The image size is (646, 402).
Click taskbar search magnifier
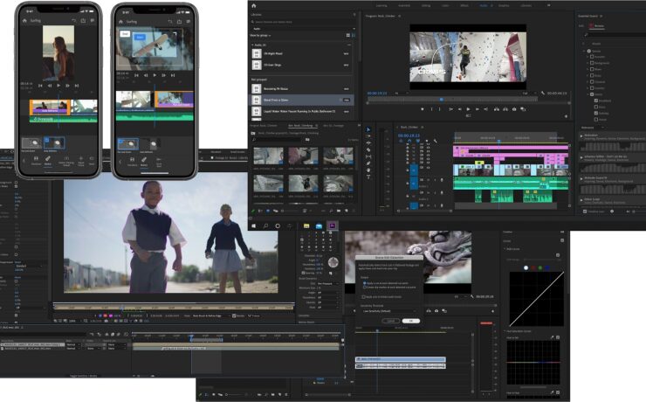point(265,226)
